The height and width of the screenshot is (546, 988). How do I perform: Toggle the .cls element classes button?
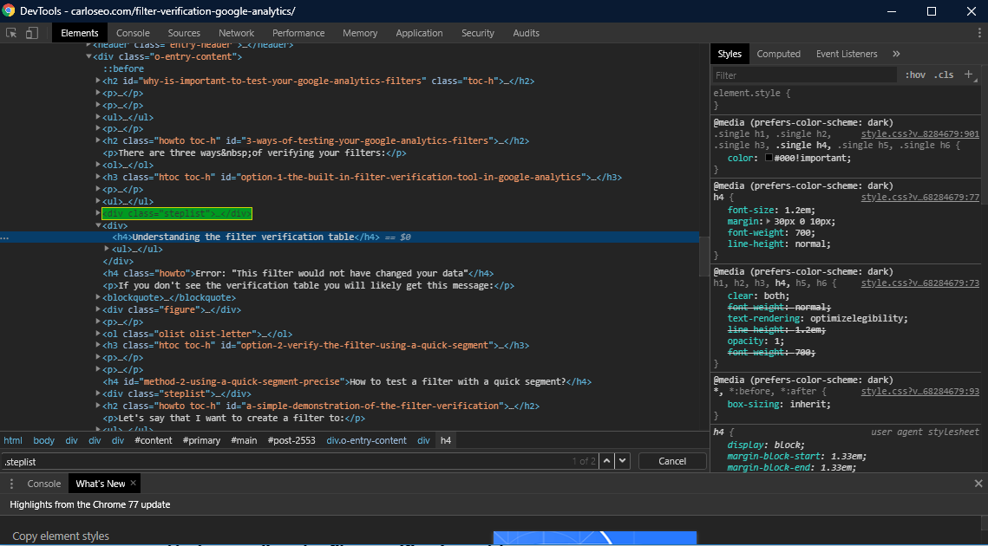(944, 75)
